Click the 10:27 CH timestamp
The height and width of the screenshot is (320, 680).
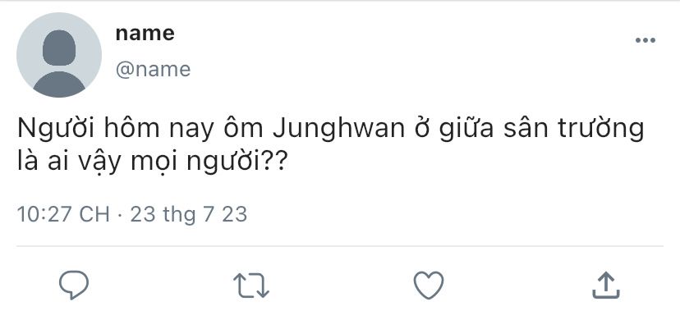pos(63,215)
